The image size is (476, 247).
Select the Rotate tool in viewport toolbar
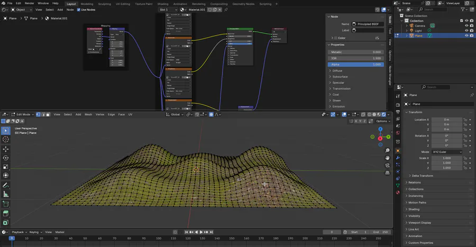pos(6,158)
